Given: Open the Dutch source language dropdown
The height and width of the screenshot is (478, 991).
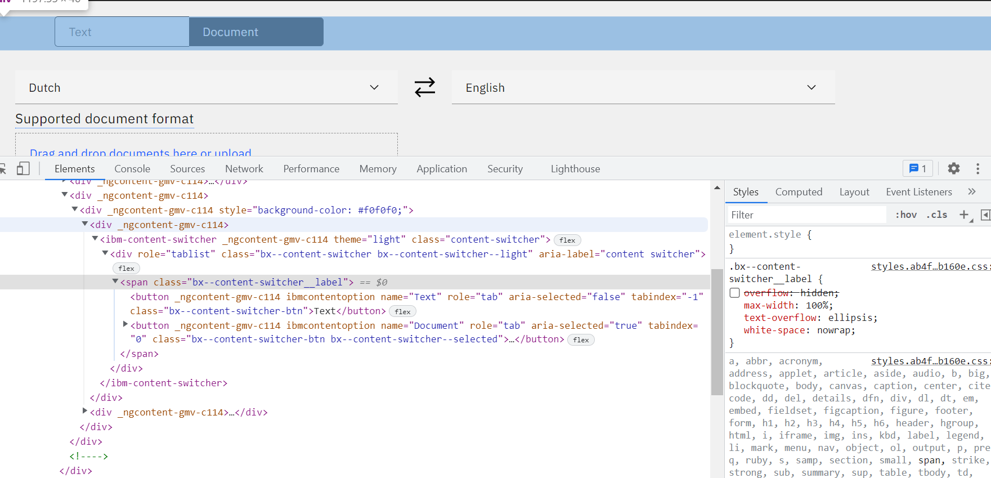Looking at the screenshot, I should coord(207,88).
